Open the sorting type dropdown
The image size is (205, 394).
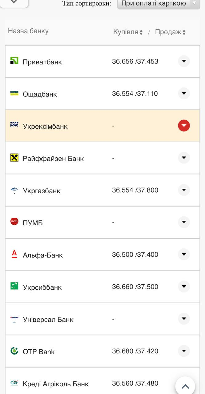[159, 4]
